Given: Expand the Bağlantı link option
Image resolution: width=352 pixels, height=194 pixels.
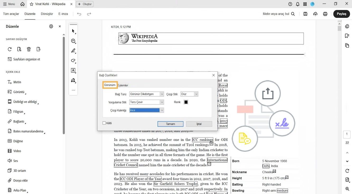Looking at the screenshot, I should pos(16,122).
